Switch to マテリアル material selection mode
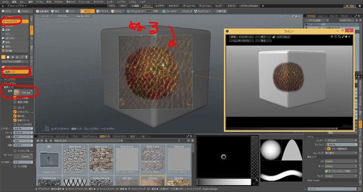 (x=103, y=11)
